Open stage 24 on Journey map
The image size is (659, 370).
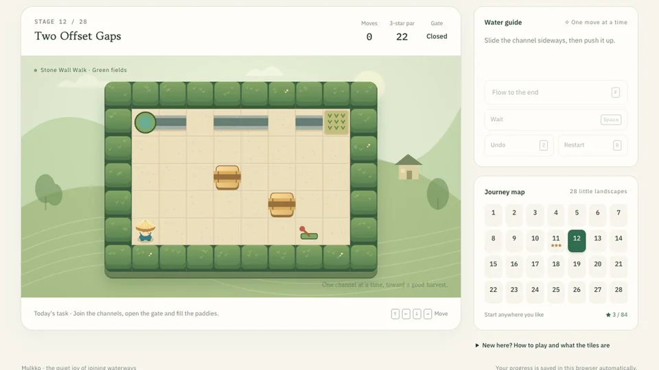point(535,292)
